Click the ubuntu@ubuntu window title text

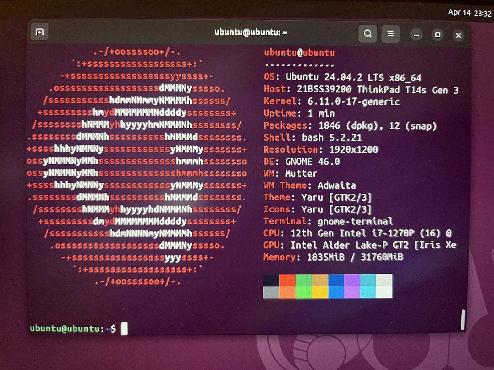250,32
